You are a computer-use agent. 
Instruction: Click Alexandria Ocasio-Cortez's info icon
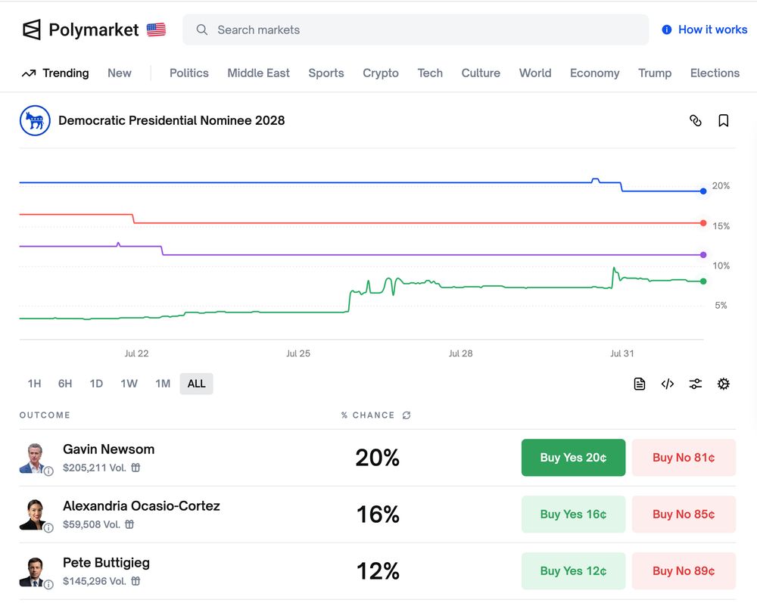coord(48,528)
